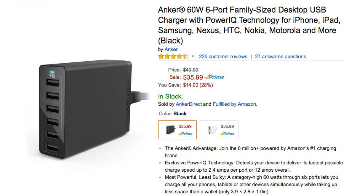This screenshot has width=349, height=196.
Task: Click the large black charger product image
Action: 87,110
